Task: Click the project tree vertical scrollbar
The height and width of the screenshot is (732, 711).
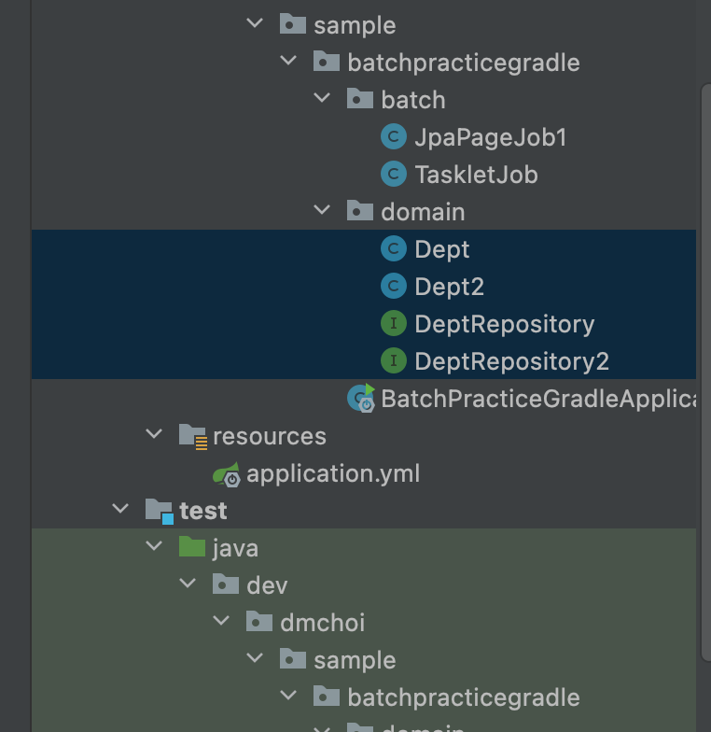Action: tap(705, 373)
